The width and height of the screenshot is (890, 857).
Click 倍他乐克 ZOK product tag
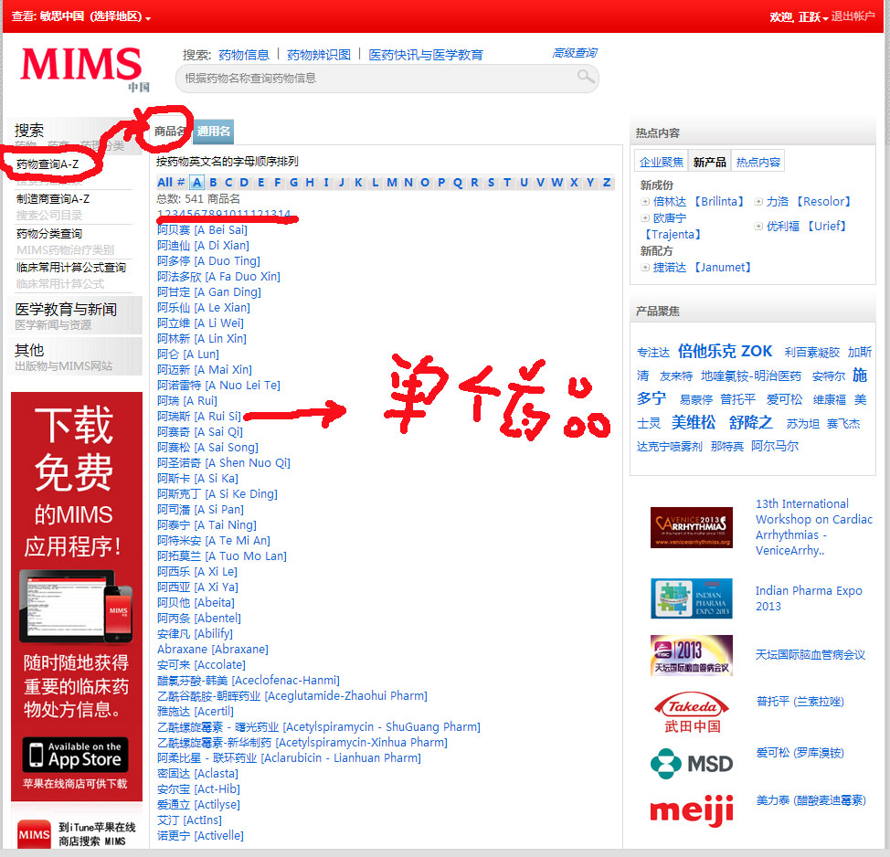(x=725, y=352)
